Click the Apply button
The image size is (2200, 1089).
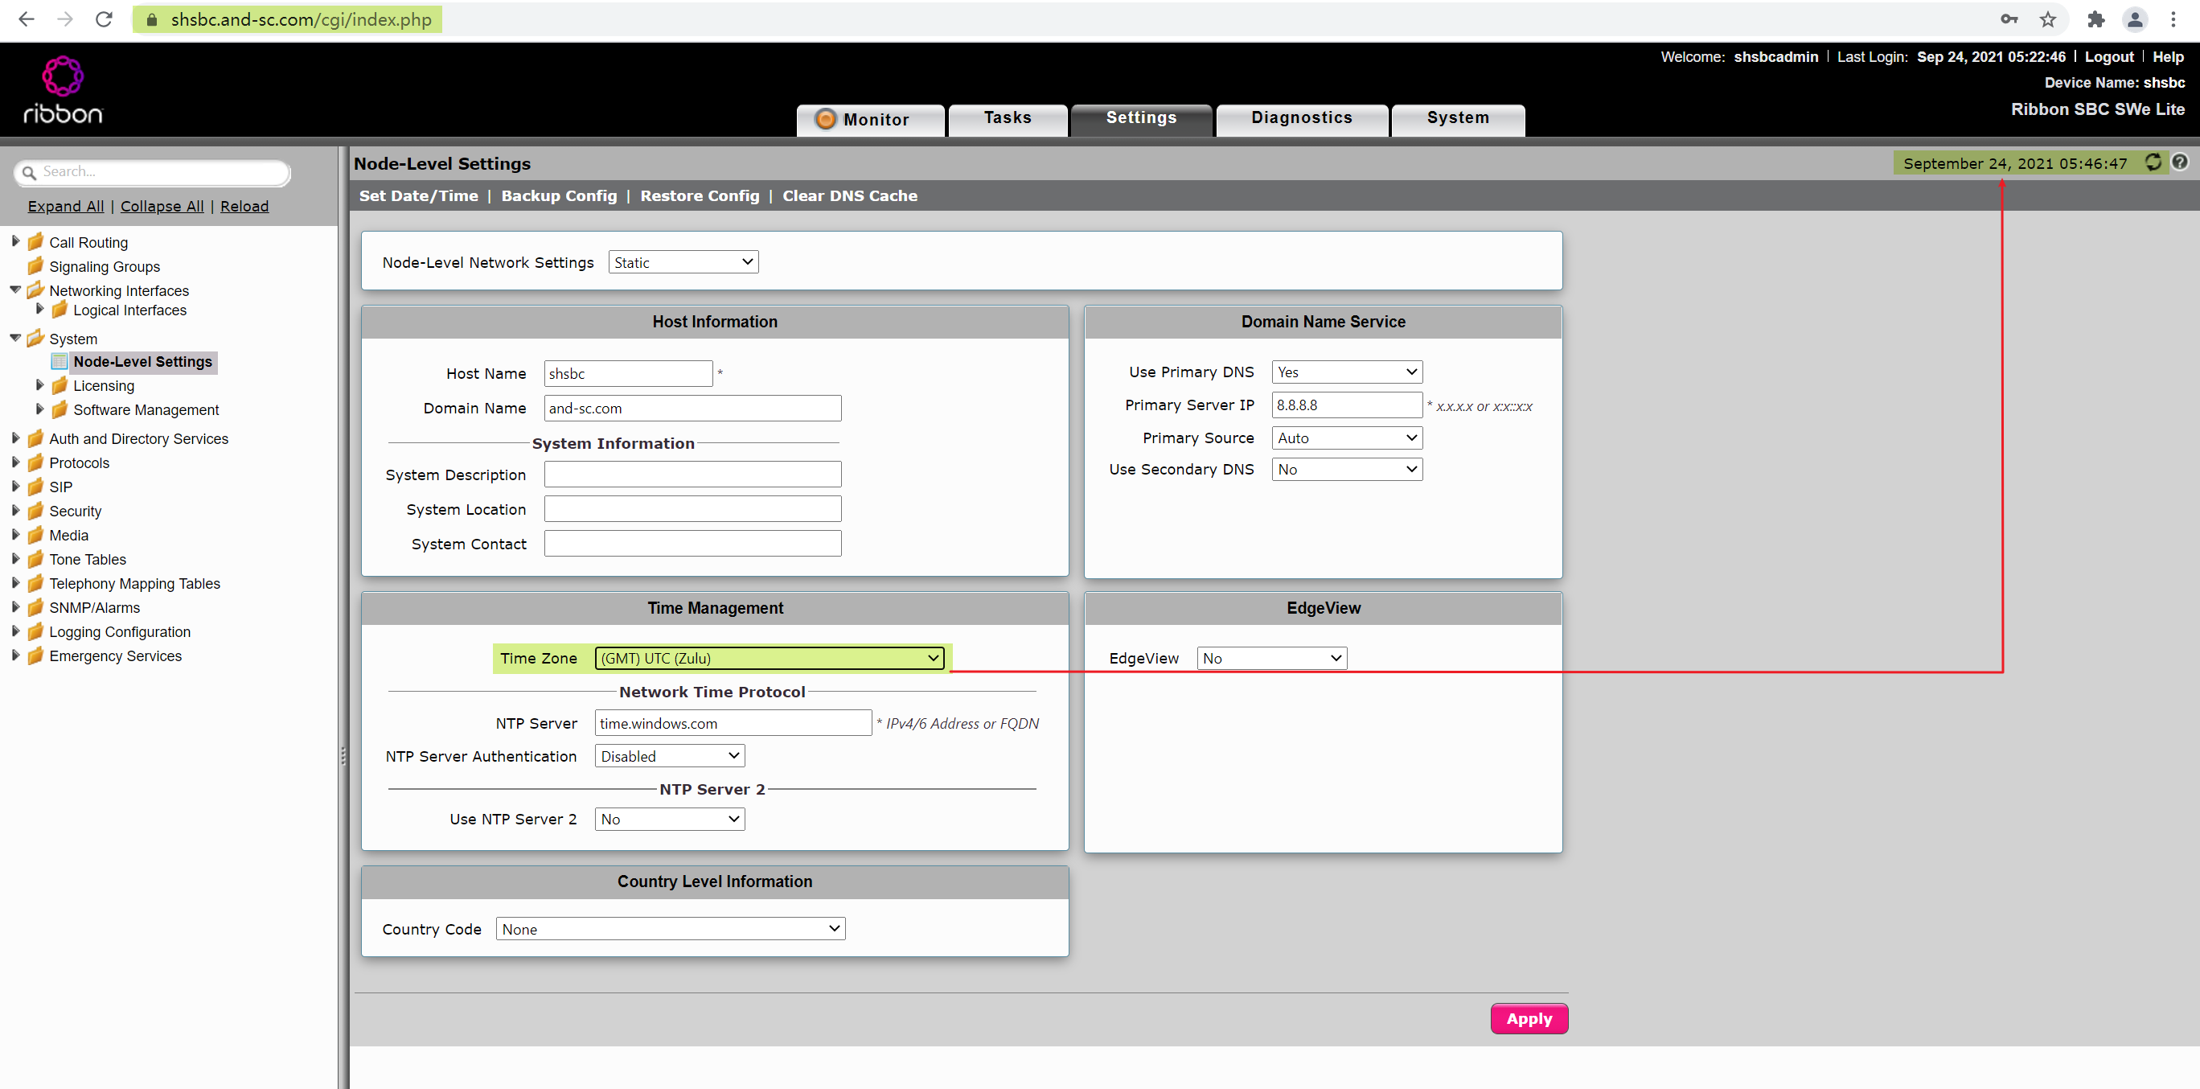pos(1529,1018)
